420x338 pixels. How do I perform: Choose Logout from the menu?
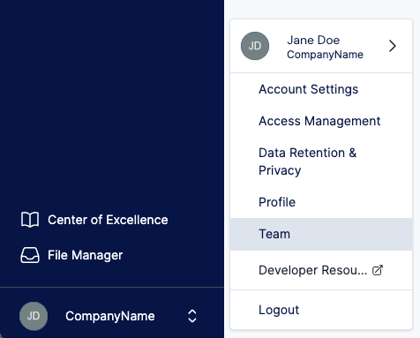pyautogui.click(x=321, y=310)
